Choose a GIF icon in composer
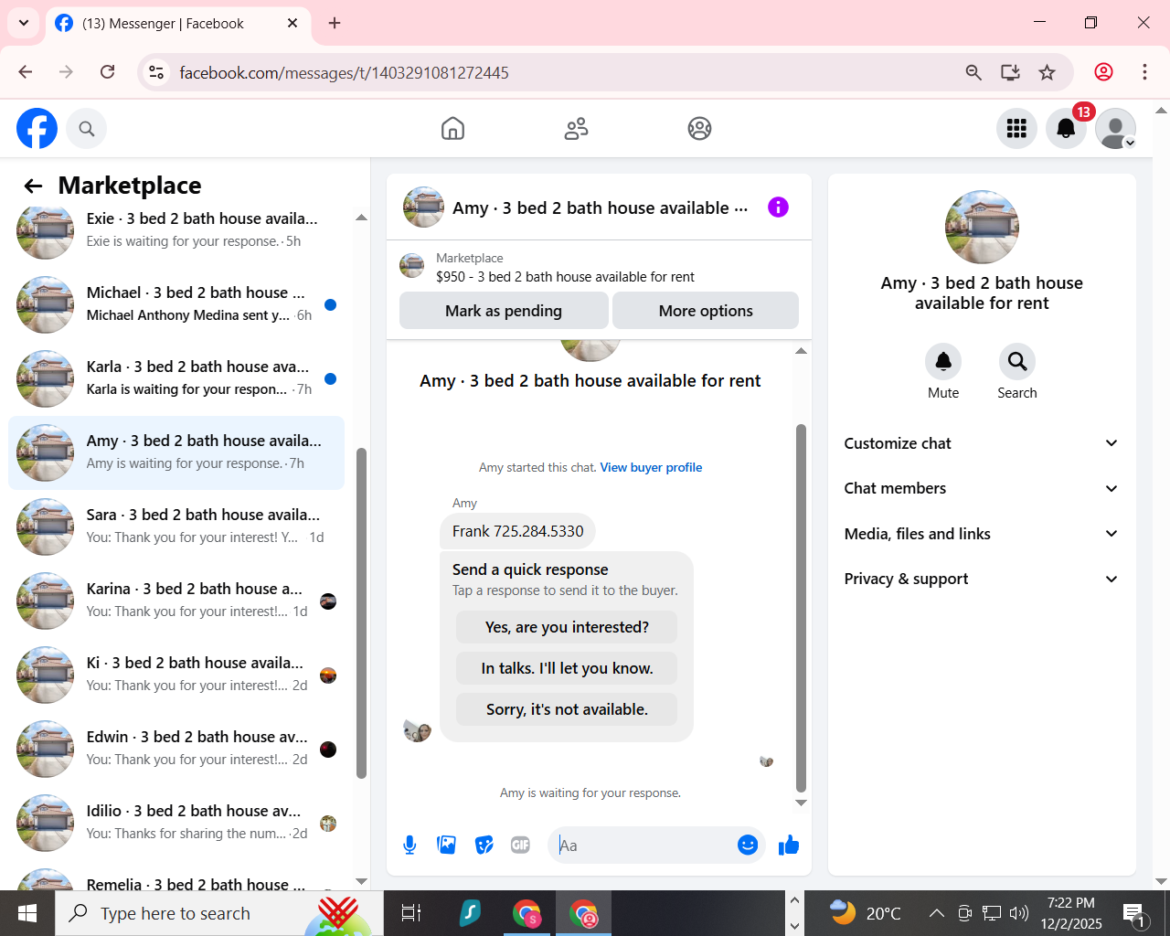This screenshot has height=936, width=1170. point(521,846)
